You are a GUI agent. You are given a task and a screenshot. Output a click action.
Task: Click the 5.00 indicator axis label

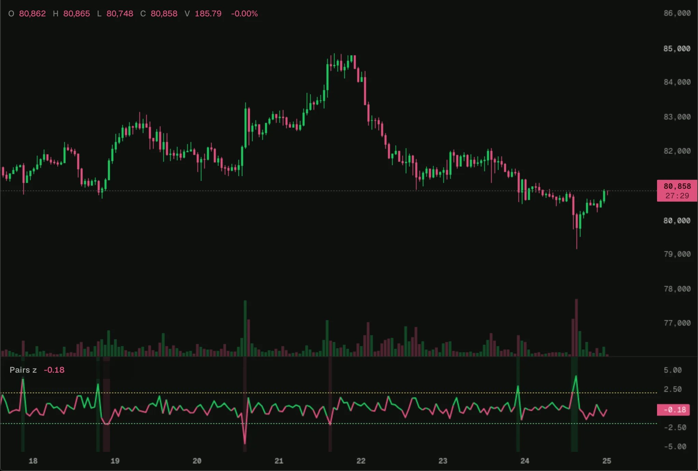pos(673,370)
